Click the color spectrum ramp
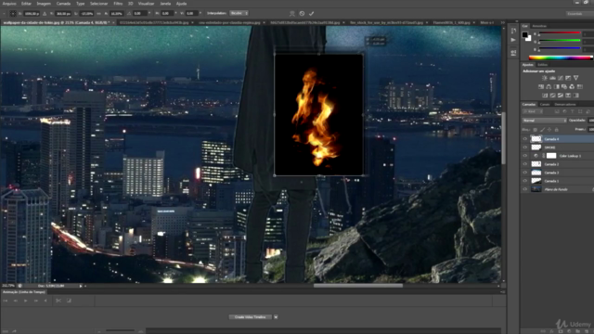 tap(561, 58)
